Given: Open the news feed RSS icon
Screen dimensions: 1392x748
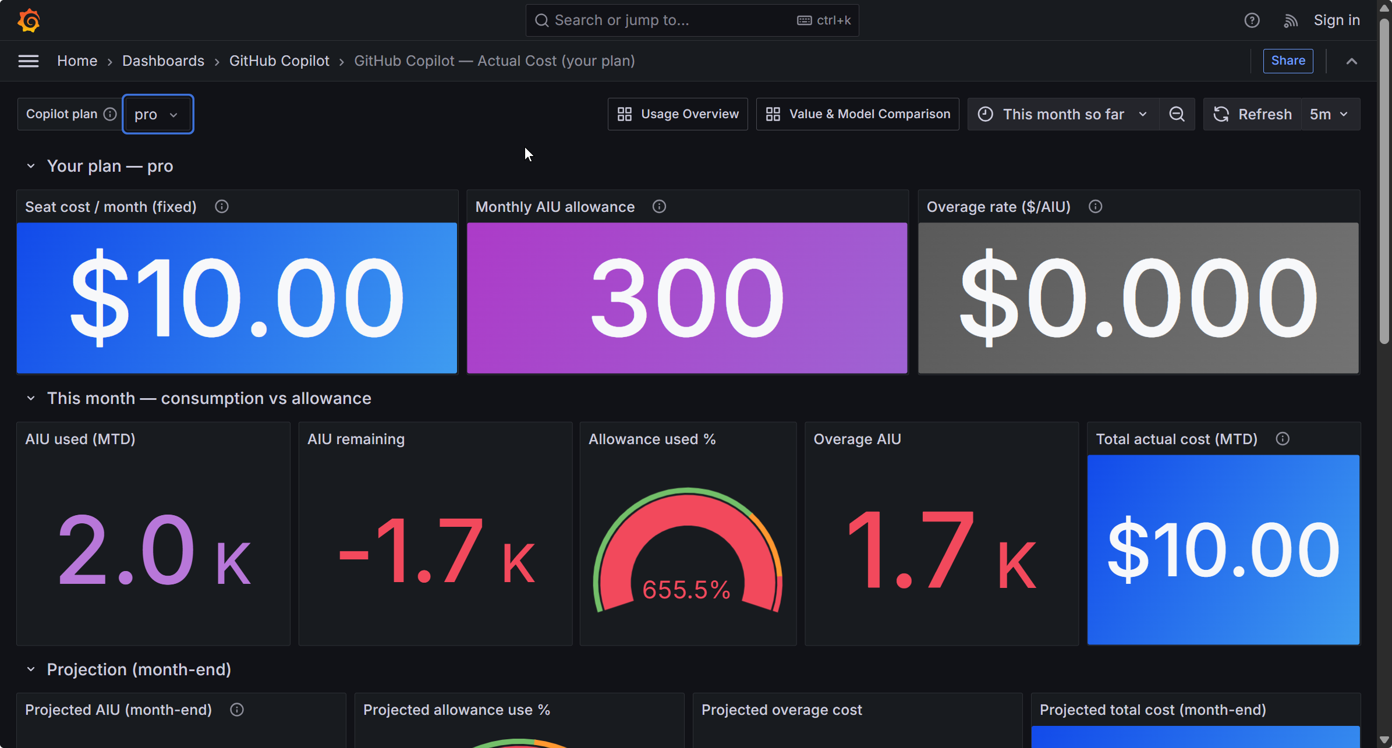Looking at the screenshot, I should point(1291,20).
